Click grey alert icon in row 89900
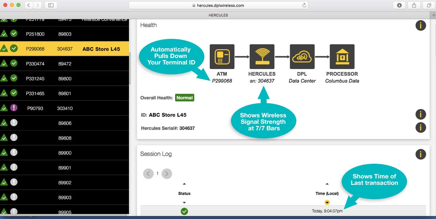This screenshot has height=219, width=436. click(x=14, y=152)
